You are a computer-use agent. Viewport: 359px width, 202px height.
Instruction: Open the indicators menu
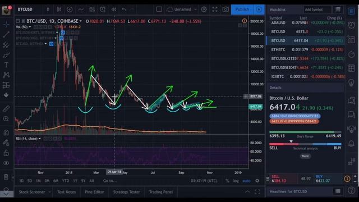pos(81,10)
